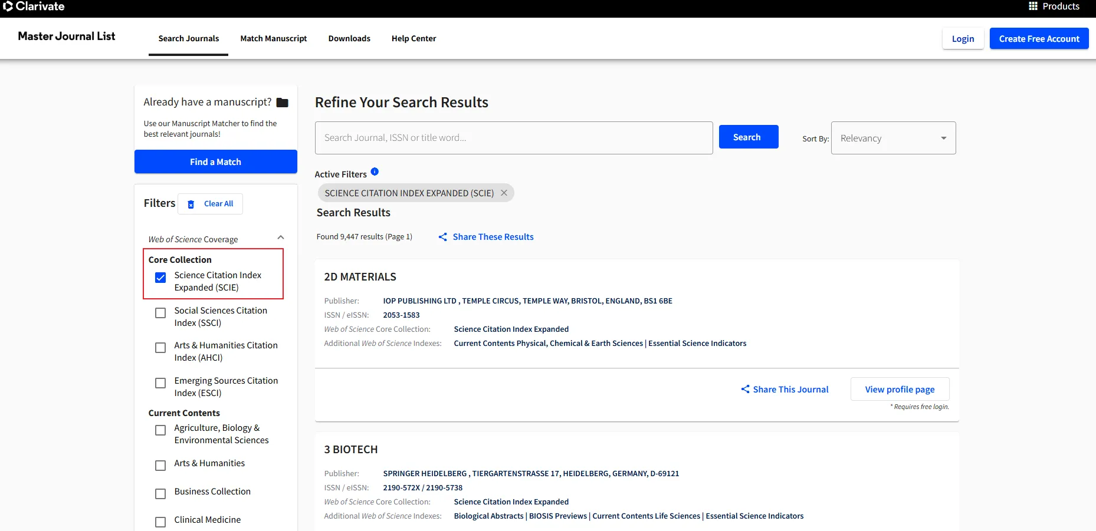Open the Downloads tab
This screenshot has height=531, width=1096.
tap(349, 38)
